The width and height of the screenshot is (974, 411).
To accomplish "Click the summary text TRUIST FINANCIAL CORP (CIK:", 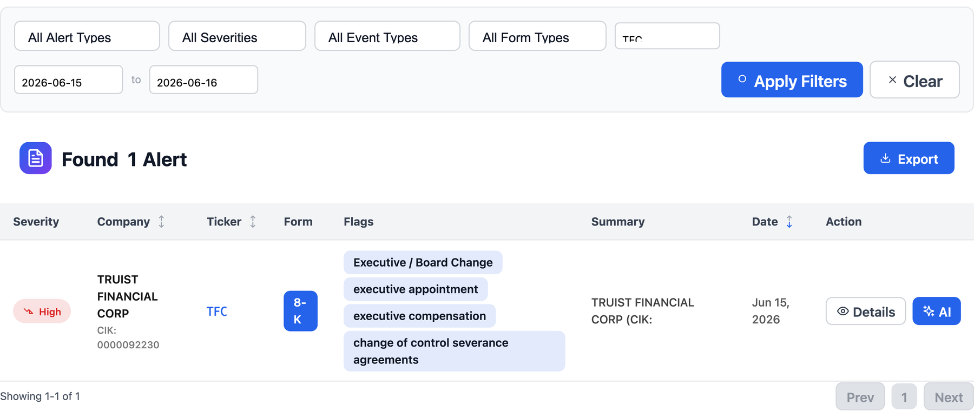I will coord(643,311).
